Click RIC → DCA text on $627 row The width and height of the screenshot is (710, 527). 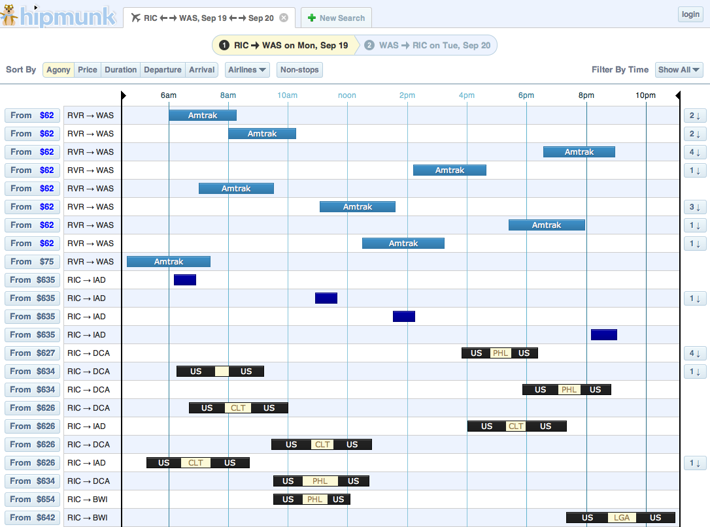(88, 353)
